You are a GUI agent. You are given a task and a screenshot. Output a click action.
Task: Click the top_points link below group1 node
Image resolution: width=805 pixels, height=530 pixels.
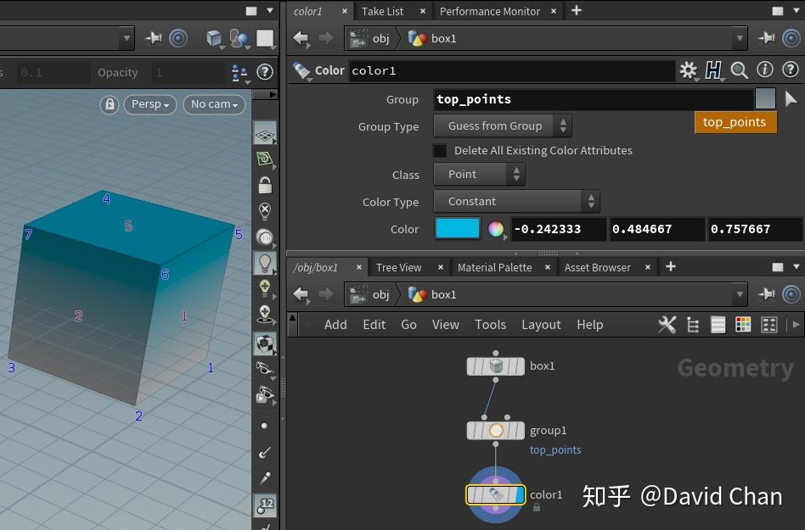tap(555, 449)
